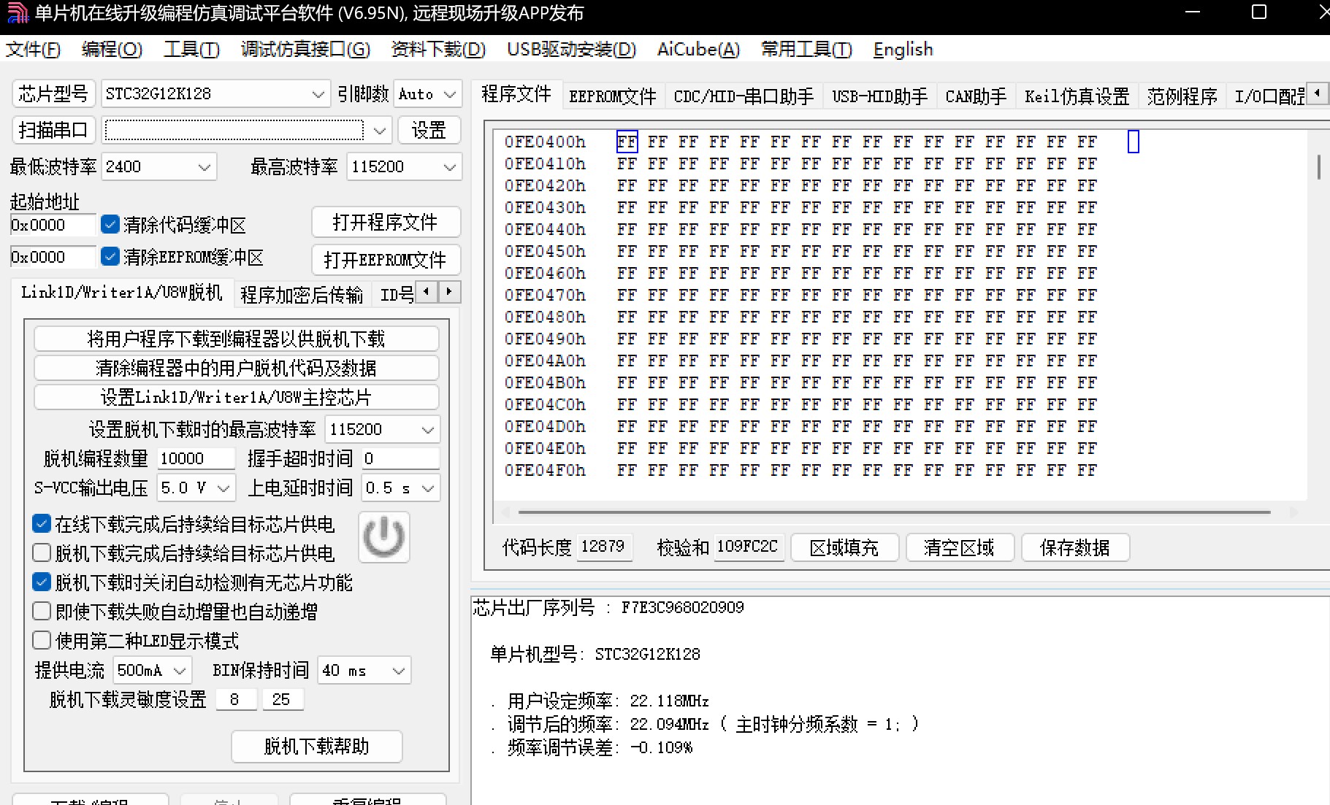
Task: Click the 区域填充 button
Action: click(x=844, y=547)
